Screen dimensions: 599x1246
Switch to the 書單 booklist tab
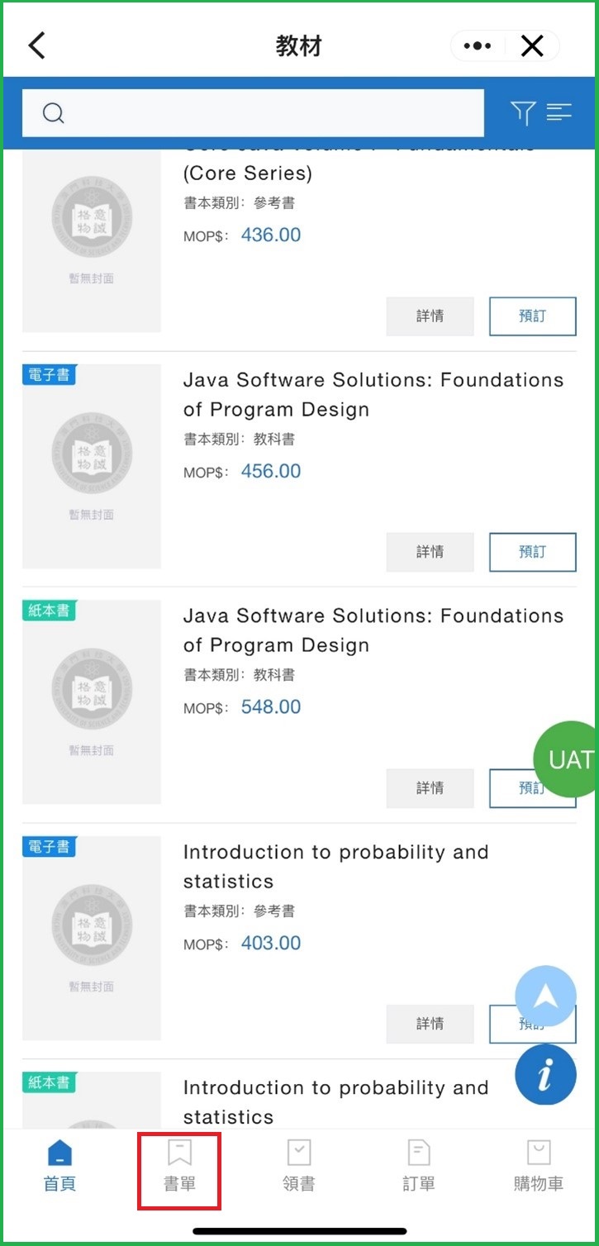[179, 1165]
